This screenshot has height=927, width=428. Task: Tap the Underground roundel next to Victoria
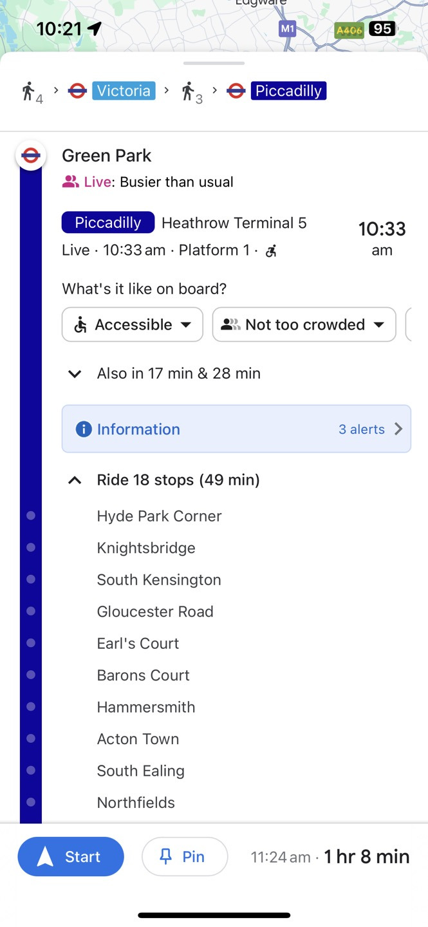pos(77,91)
